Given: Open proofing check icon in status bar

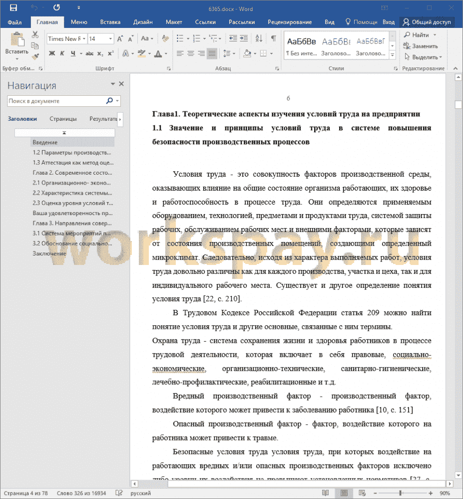Looking at the screenshot, I should coord(119,493).
